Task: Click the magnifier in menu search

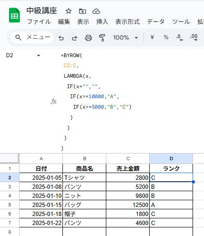Action: pos(18,38)
